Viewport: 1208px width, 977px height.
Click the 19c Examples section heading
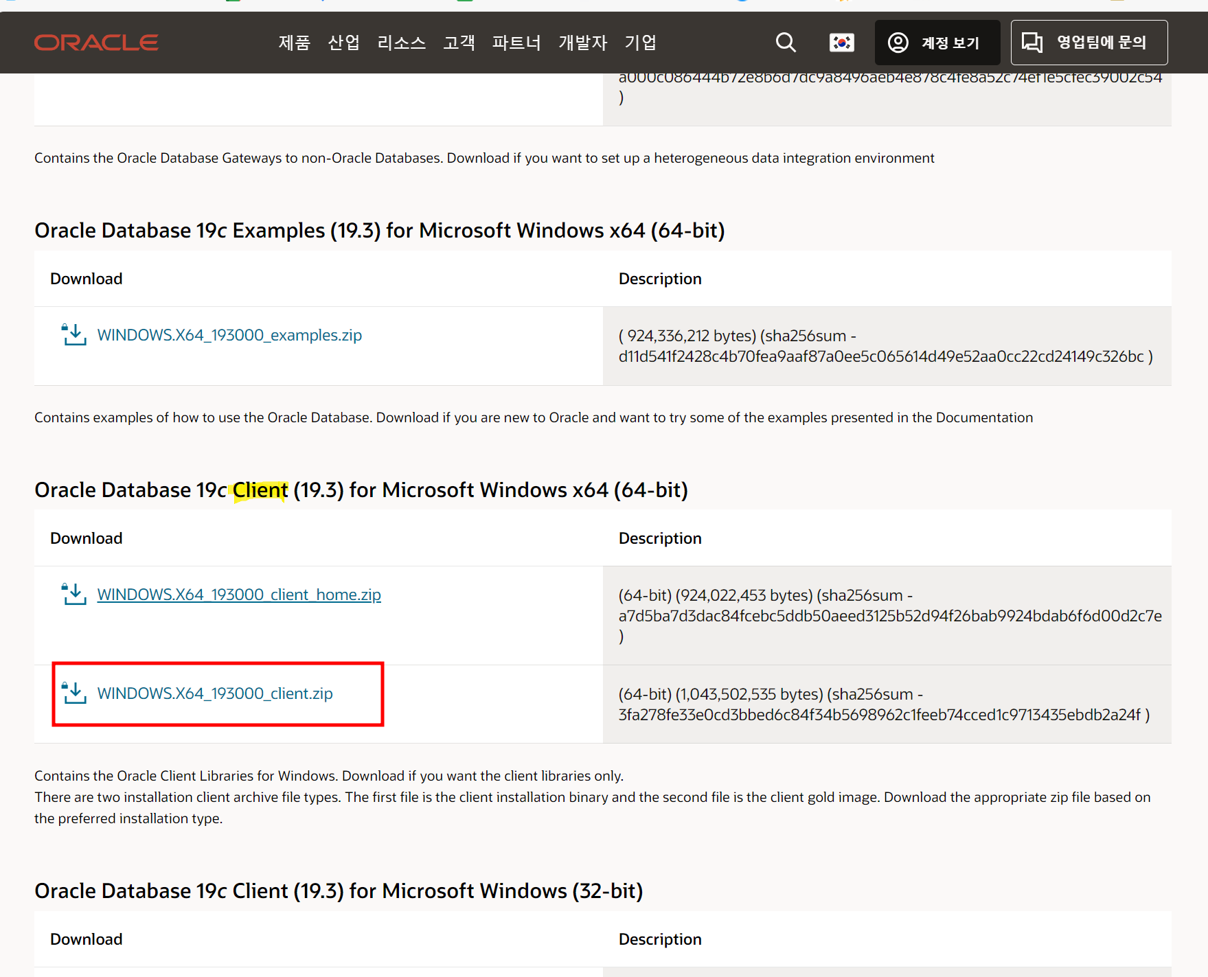click(x=380, y=231)
